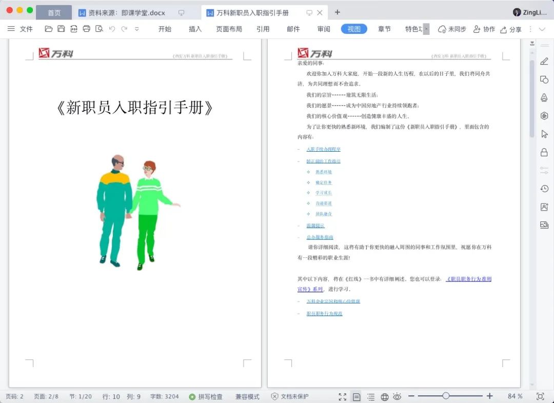Click the portrait image icon in sidebar
The height and width of the screenshot is (403, 554).
point(544,207)
